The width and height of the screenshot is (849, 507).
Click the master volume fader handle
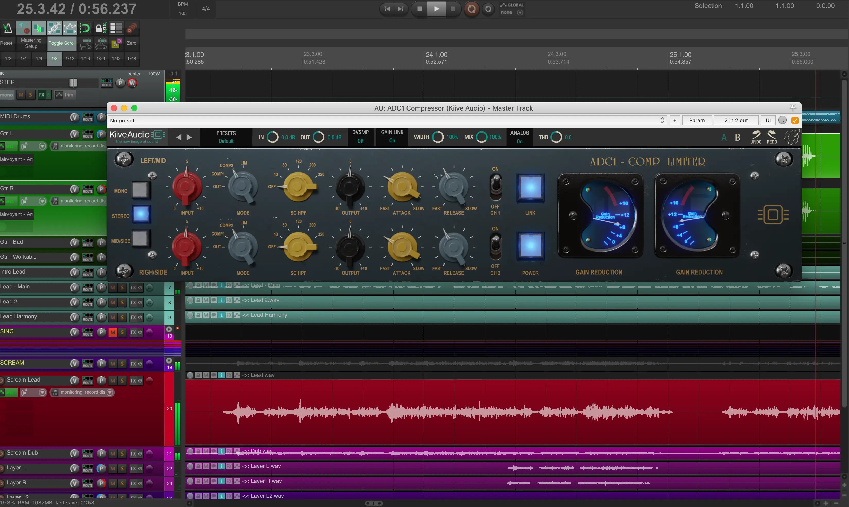(x=73, y=82)
